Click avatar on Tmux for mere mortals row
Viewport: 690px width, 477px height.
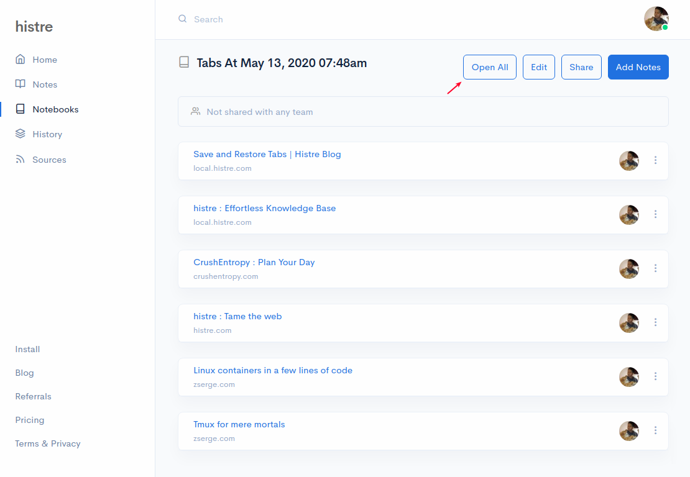coord(629,431)
